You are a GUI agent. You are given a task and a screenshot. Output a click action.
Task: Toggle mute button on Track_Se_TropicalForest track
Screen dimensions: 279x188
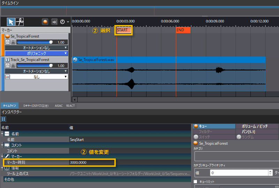(x=13, y=66)
